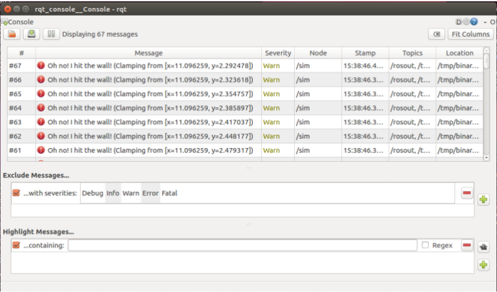Toggle Debug severity in exclude filter
This screenshot has width=497, height=292.
point(93,193)
